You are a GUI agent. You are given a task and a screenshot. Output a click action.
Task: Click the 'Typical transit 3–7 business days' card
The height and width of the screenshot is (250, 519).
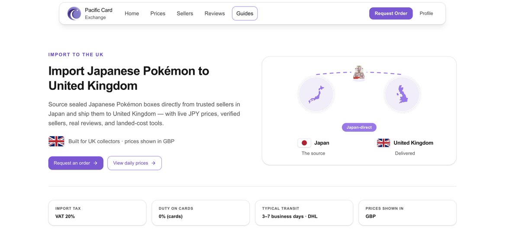coord(304,213)
